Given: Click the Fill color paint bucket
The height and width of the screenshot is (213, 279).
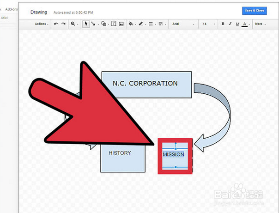Looking at the screenshot, I should pyautogui.click(x=131, y=24).
